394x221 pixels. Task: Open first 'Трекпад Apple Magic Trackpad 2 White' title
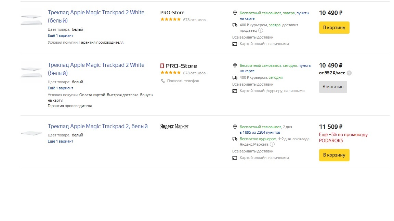[x=96, y=16]
